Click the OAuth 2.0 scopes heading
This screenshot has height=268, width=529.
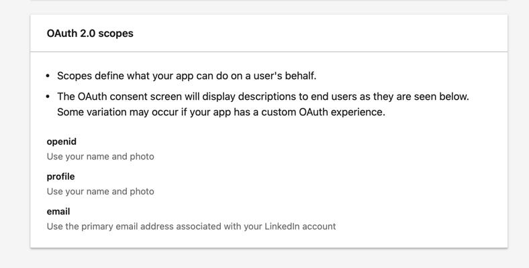(x=90, y=33)
